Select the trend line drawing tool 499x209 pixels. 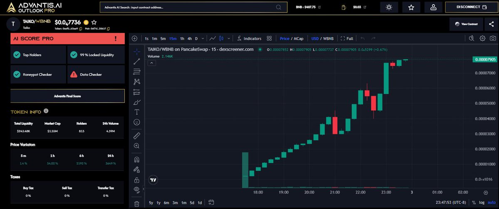point(137,62)
